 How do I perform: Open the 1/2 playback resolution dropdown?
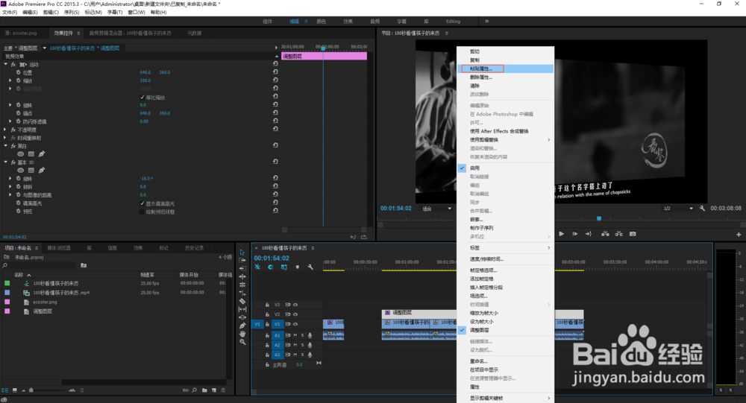pyautogui.click(x=678, y=208)
